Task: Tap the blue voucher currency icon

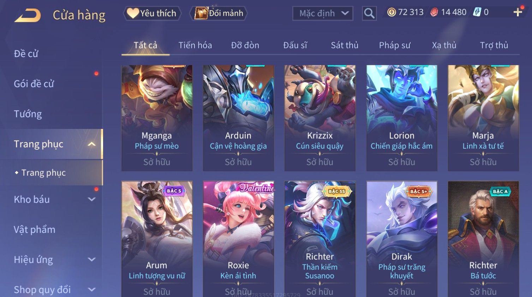Action: (x=477, y=12)
